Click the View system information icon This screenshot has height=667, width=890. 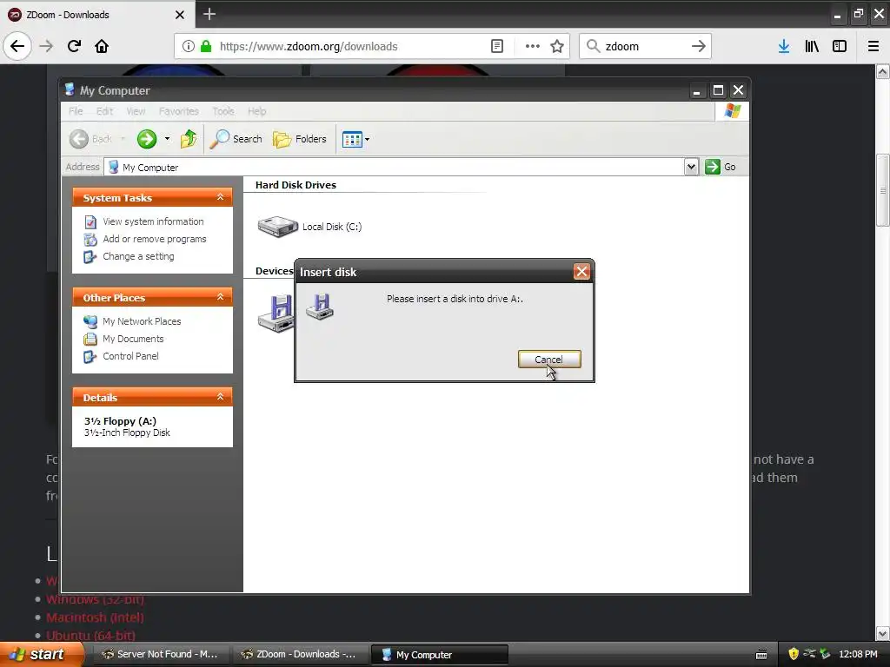pyautogui.click(x=90, y=221)
